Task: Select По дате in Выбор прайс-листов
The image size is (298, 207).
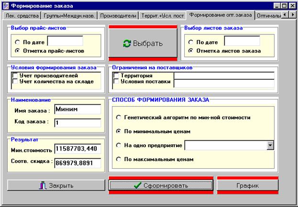Action: click(17, 42)
